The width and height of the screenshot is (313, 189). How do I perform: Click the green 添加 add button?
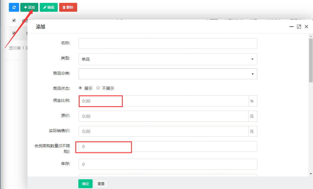pos(29,7)
